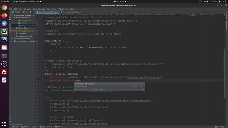Open the Edit menu
Screen dimensions: 228x128
[15, 9]
